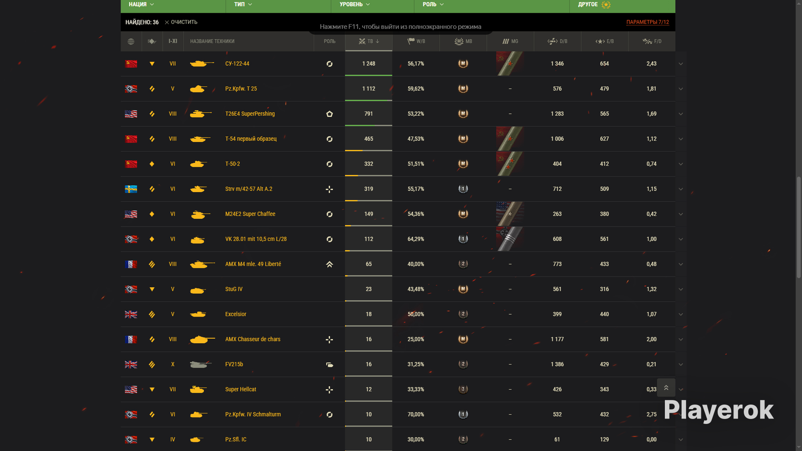
Task: Click the 59,62% win rate of Pz.Kpfw. T 25
Action: point(416,89)
